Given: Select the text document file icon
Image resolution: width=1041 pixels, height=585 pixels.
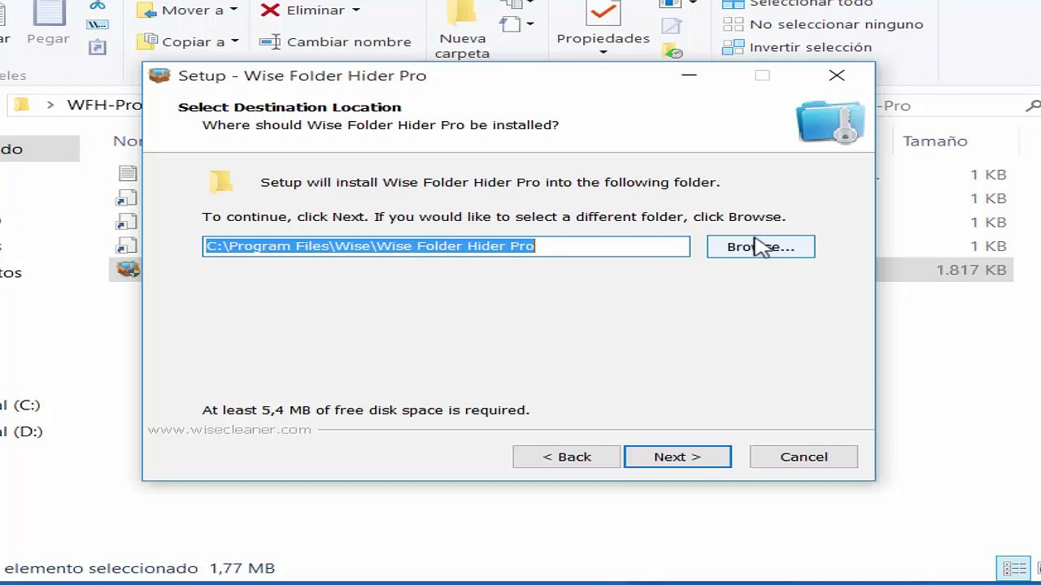Looking at the screenshot, I should 128,173.
